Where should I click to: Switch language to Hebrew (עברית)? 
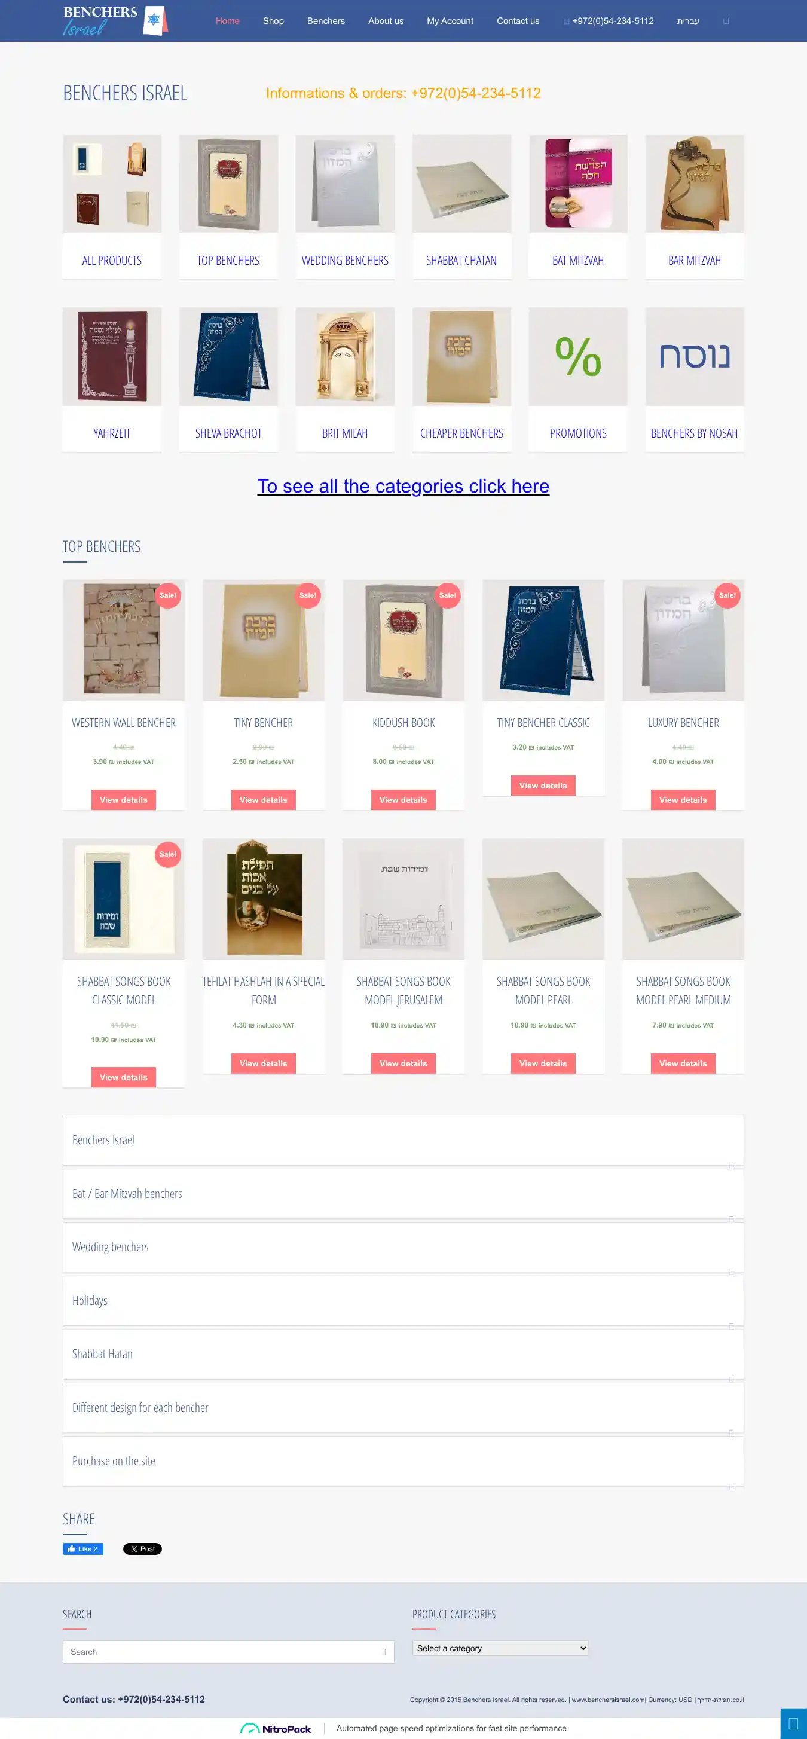(x=688, y=21)
